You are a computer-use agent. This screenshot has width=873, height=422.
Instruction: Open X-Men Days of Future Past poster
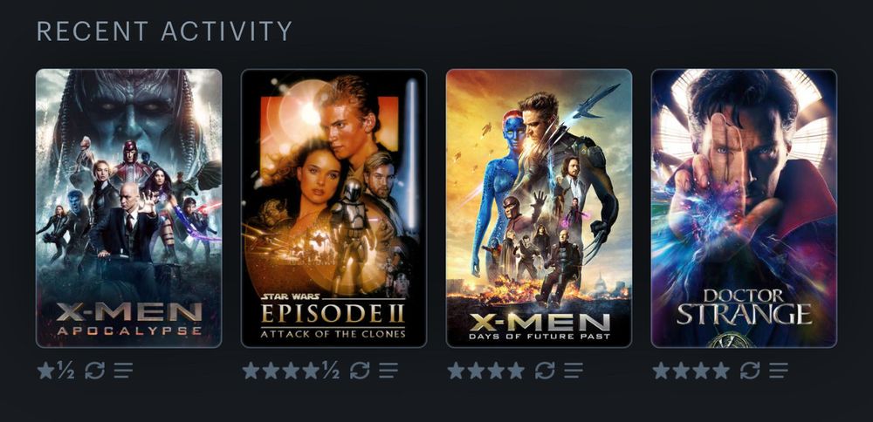(539, 208)
